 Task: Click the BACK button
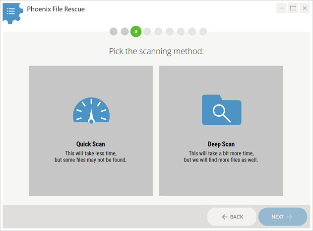click(232, 217)
